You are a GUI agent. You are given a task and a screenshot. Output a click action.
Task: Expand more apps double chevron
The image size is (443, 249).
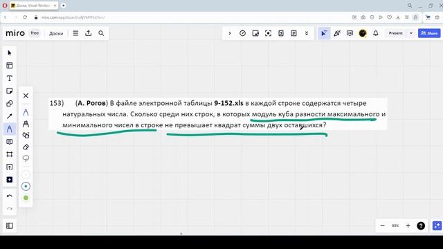307,33
